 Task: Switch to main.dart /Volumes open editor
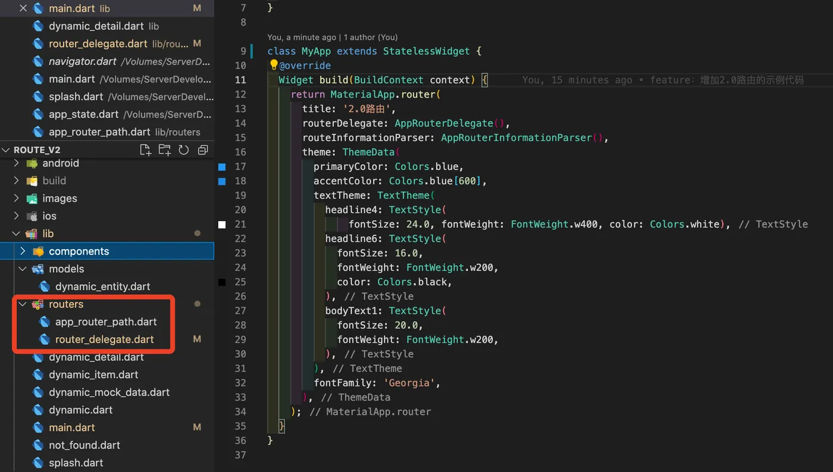[x=107, y=79]
